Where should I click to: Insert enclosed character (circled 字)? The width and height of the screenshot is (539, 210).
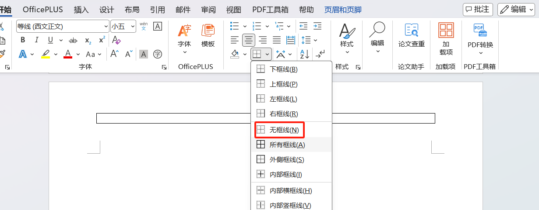158,54
